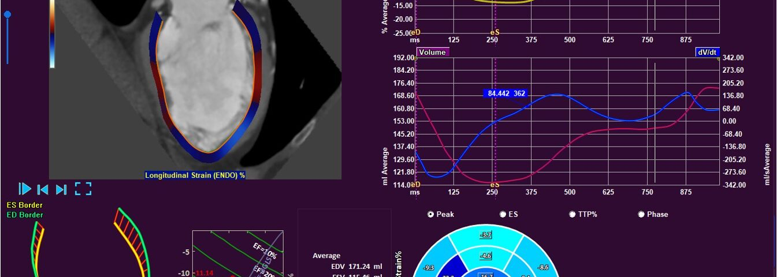Click the eS marker on volume graph
777x277 pixels.
pyautogui.click(x=495, y=185)
